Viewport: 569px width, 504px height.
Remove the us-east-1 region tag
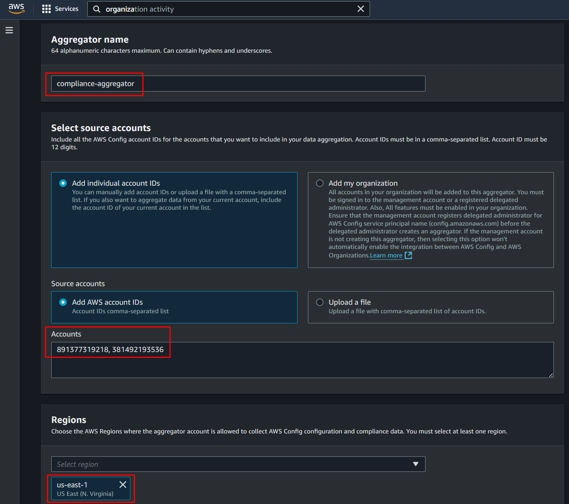(x=123, y=485)
